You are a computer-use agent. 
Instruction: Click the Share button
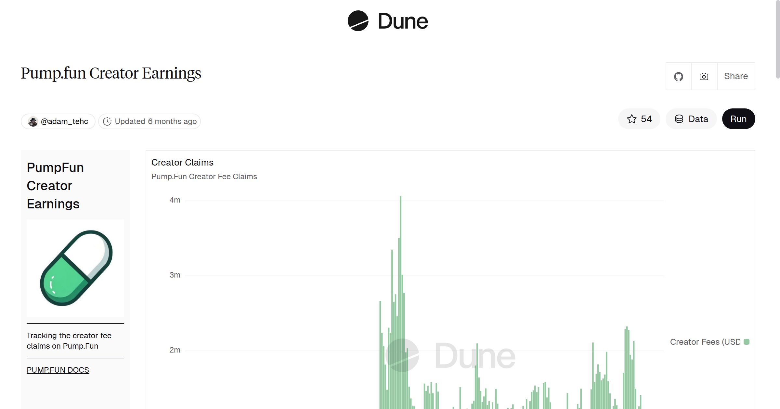coord(736,76)
